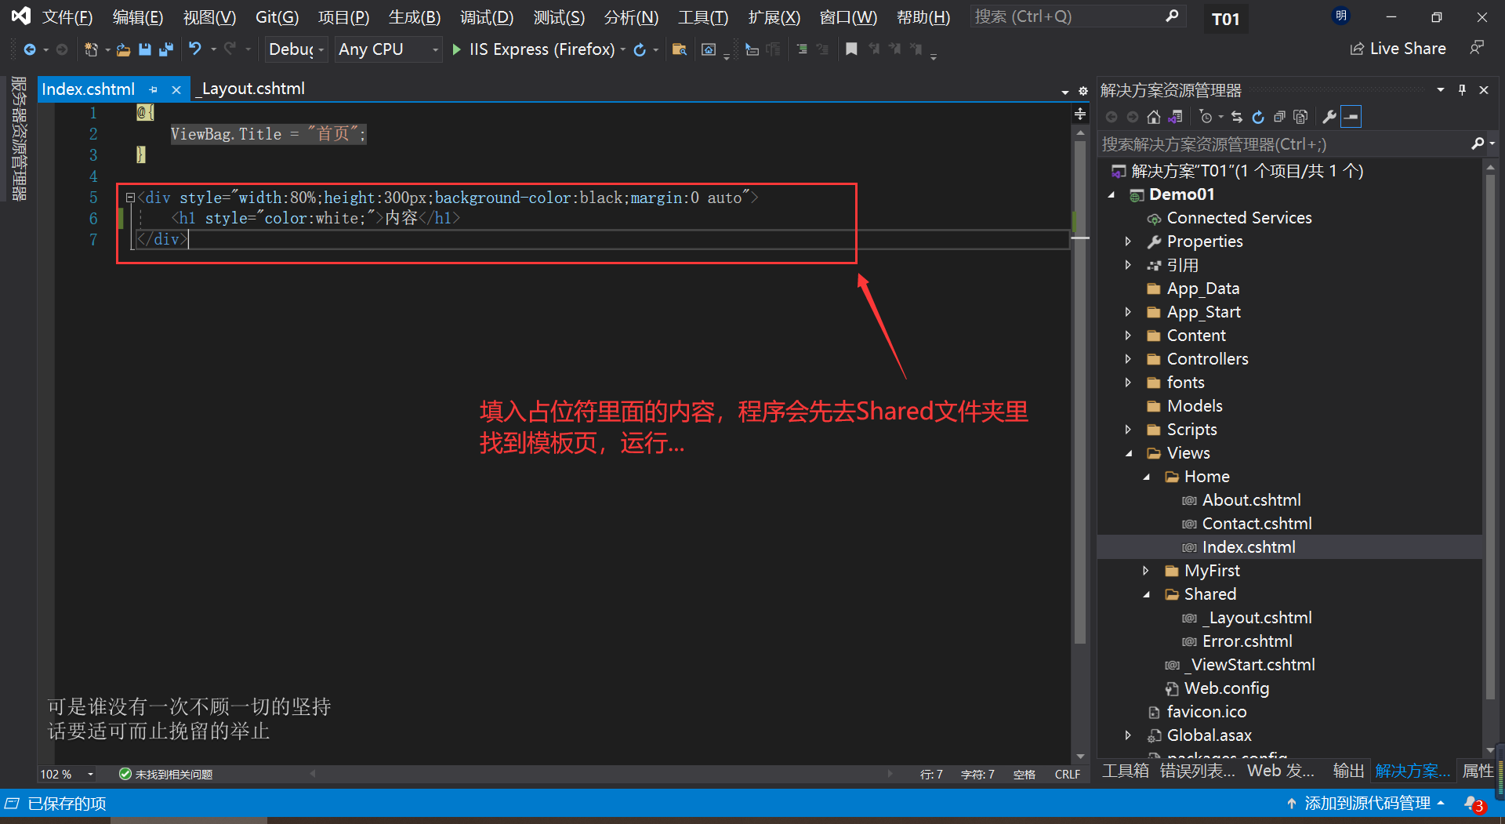This screenshot has width=1505, height=824.
Task: Click the search magnifier in the title bar search
Action: pyautogui.click(x=1172, y=16)
